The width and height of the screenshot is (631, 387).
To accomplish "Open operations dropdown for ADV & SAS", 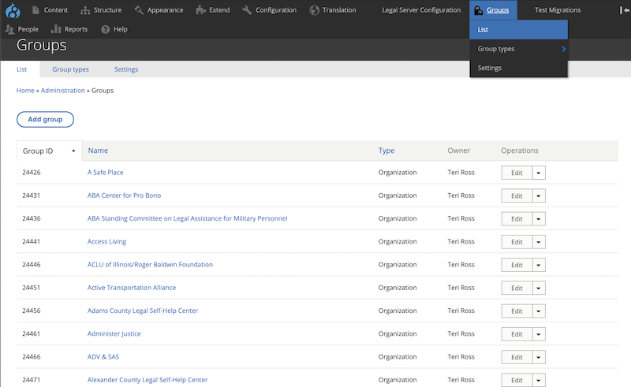I will coord(539,357).
